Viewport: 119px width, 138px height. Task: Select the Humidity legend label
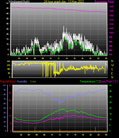pos(22,81)
